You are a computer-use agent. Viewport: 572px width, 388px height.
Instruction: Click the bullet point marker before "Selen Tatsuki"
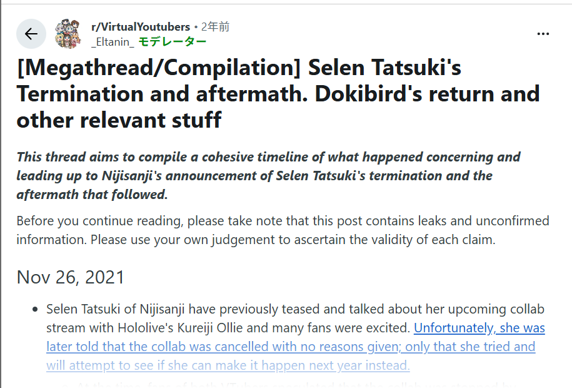point(34,310)
